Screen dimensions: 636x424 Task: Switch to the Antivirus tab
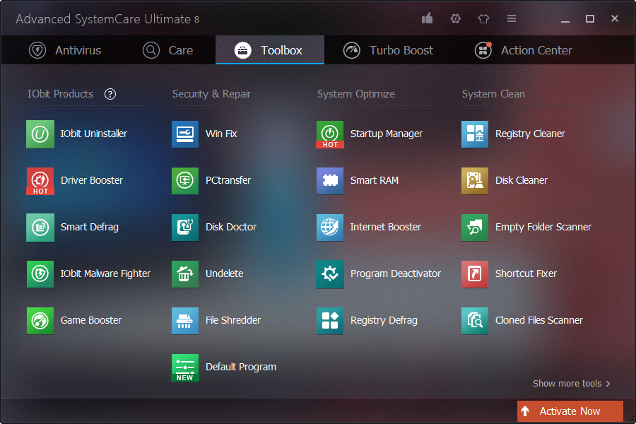(x=65, y=50)
